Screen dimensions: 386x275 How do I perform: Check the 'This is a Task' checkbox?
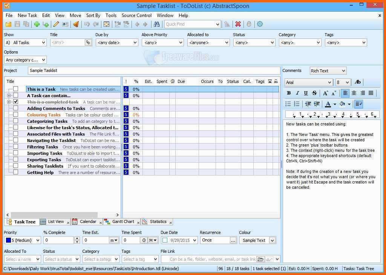click(16, 89)
